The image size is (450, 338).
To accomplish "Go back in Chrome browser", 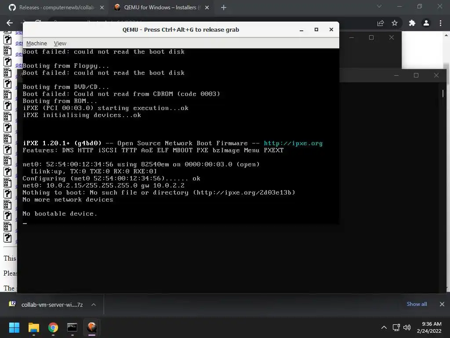I will (10, 23).
